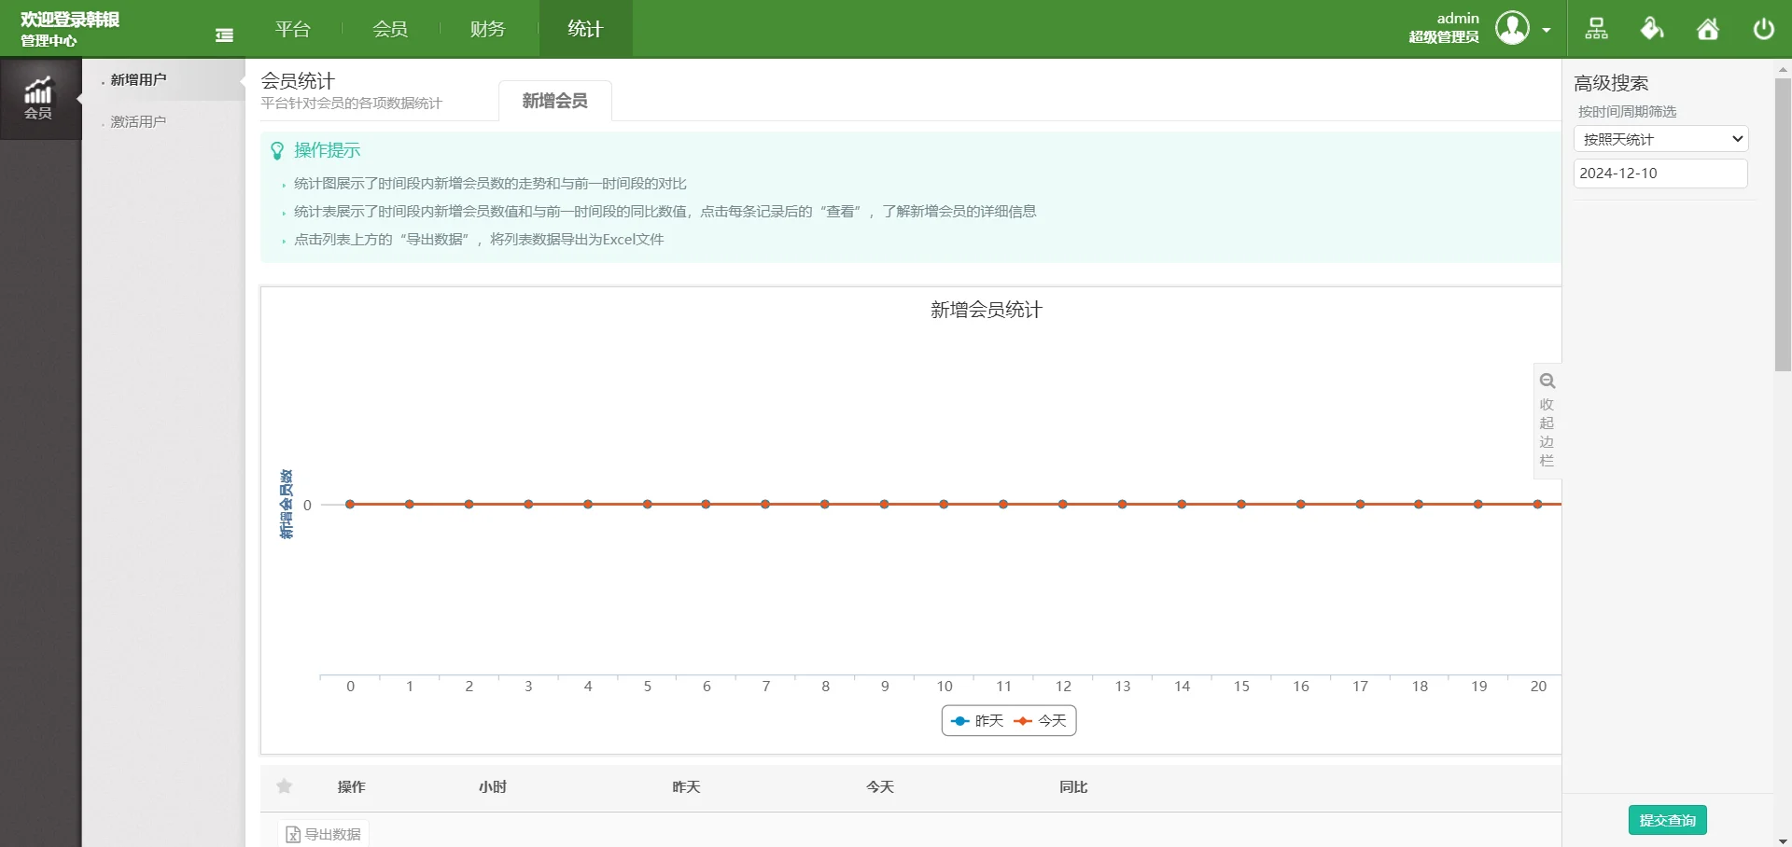The image size is (1792, 847).
Task: Click the sitemap navigation icon in header
Action: [x=1595, y=28]
